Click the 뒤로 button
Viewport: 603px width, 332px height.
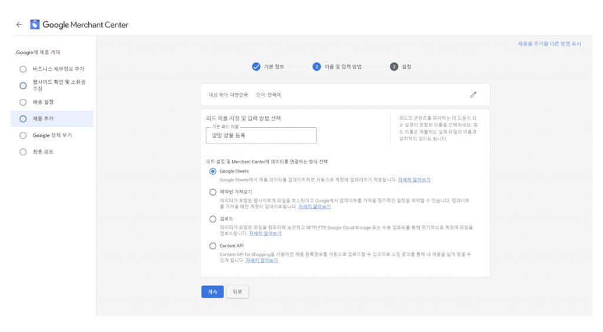click(237, 291)
